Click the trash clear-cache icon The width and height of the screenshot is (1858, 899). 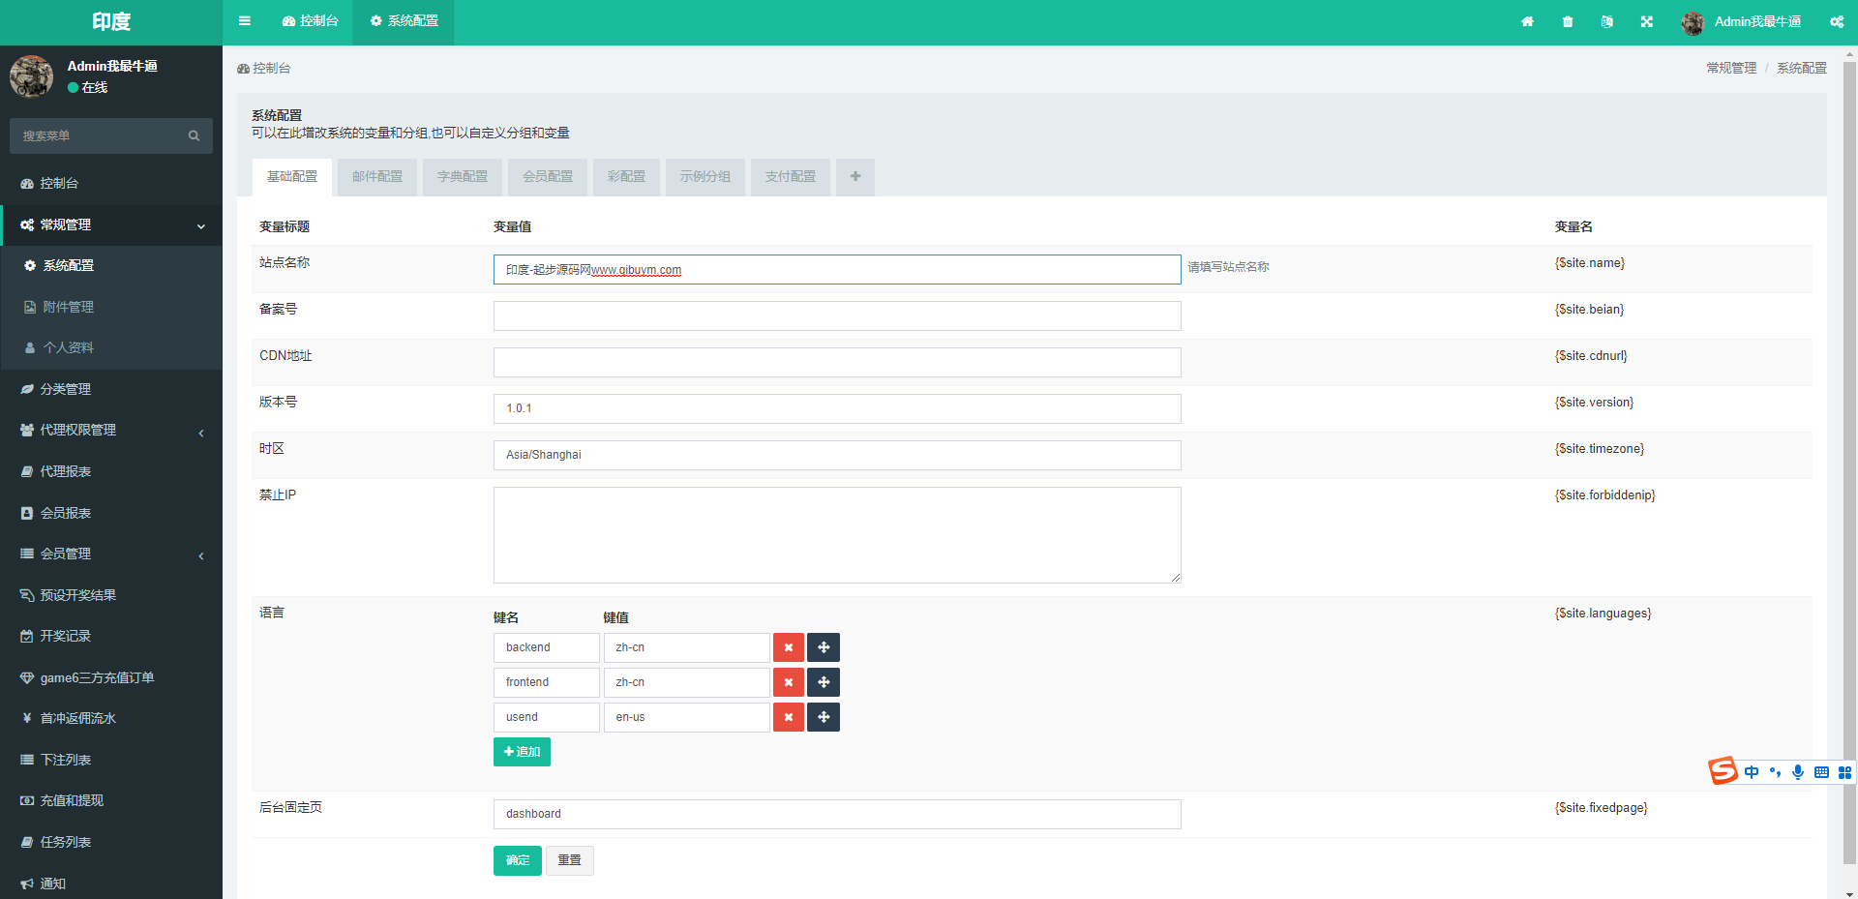(x=1568, y=21)
